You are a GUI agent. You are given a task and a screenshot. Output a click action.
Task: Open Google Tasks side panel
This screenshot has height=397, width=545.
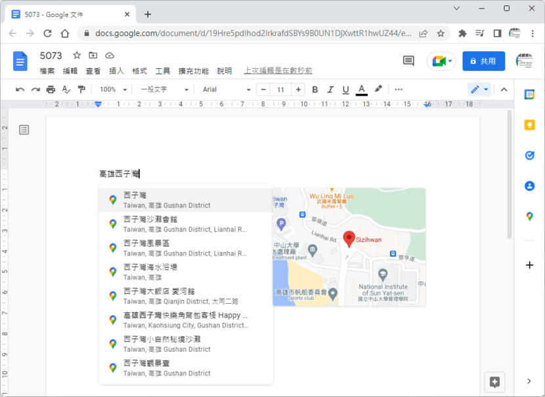529,156
